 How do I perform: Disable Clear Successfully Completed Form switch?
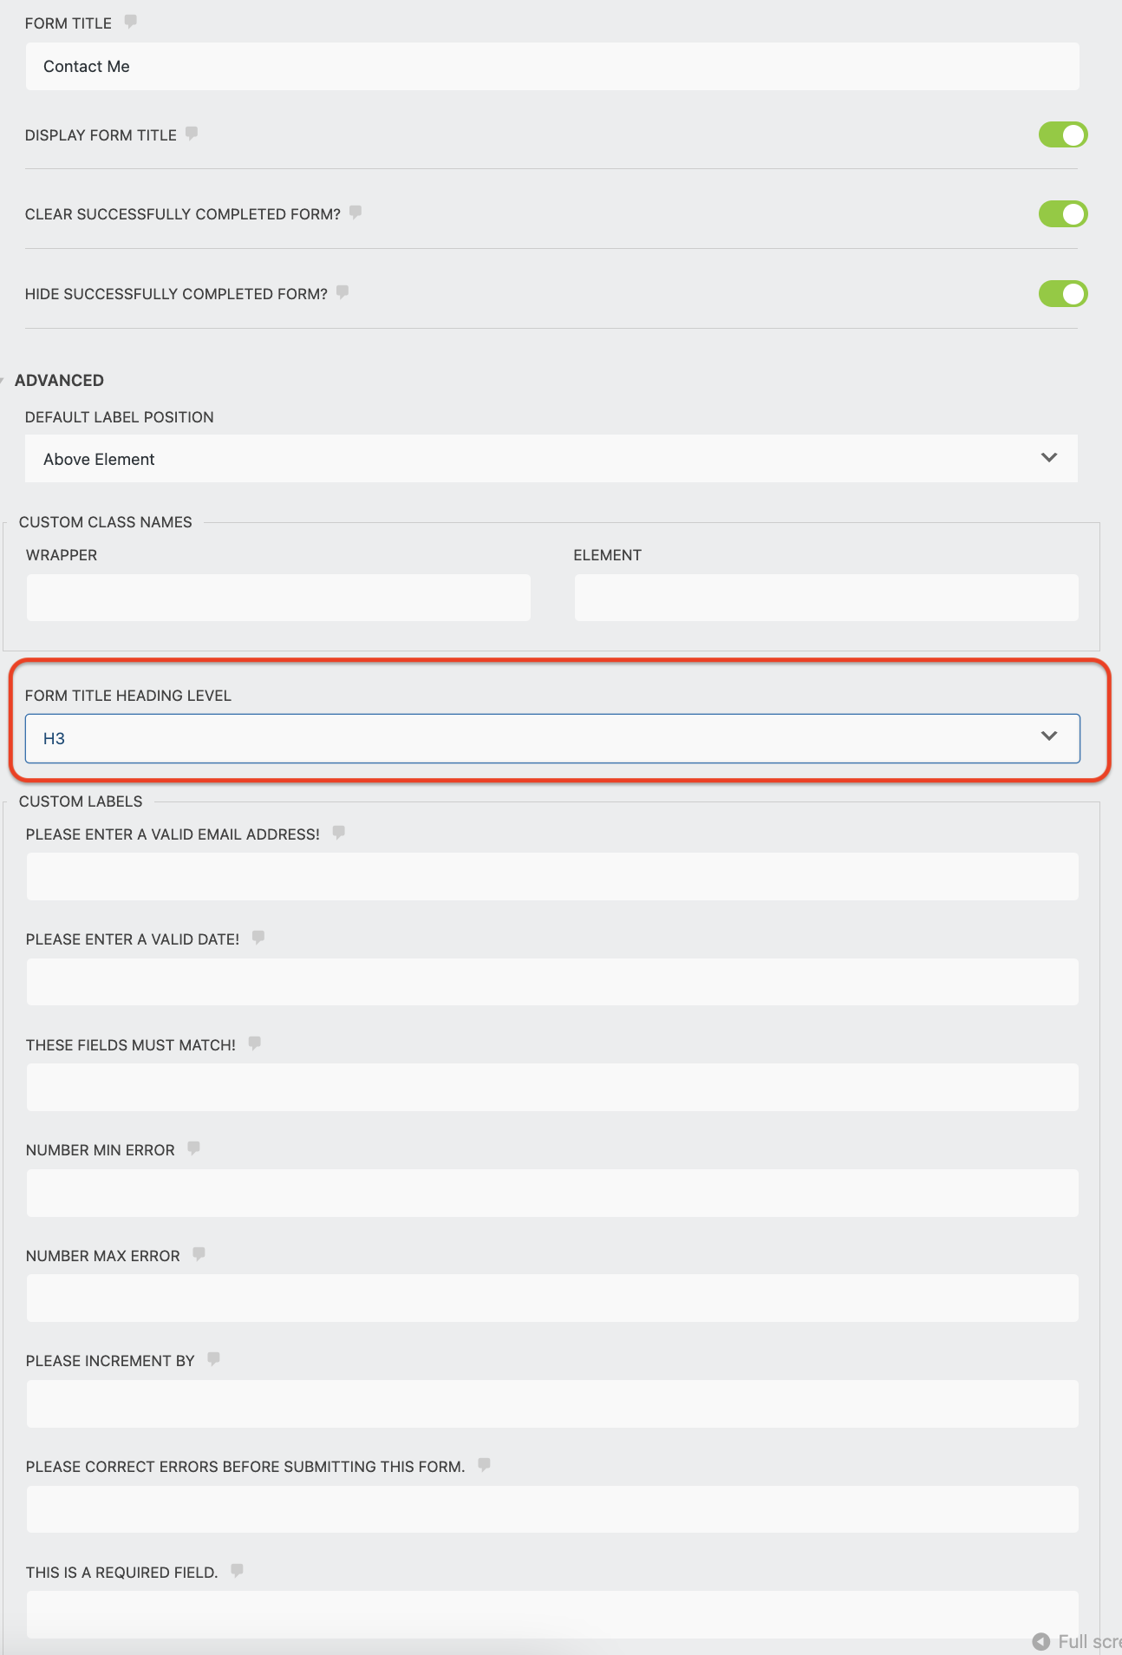coord(1063,214)
